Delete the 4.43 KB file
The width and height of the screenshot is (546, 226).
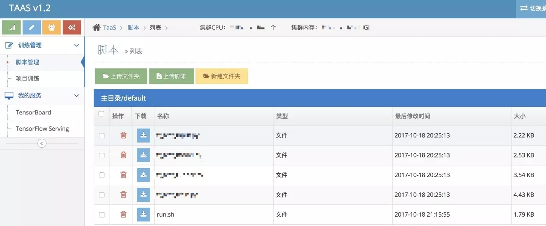point(123,195)
